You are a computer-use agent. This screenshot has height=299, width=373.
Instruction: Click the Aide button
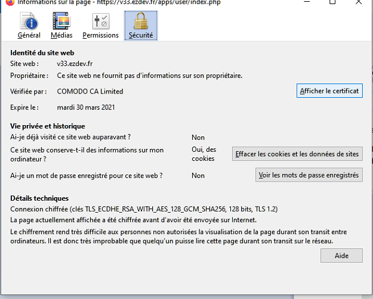point(341,255)
